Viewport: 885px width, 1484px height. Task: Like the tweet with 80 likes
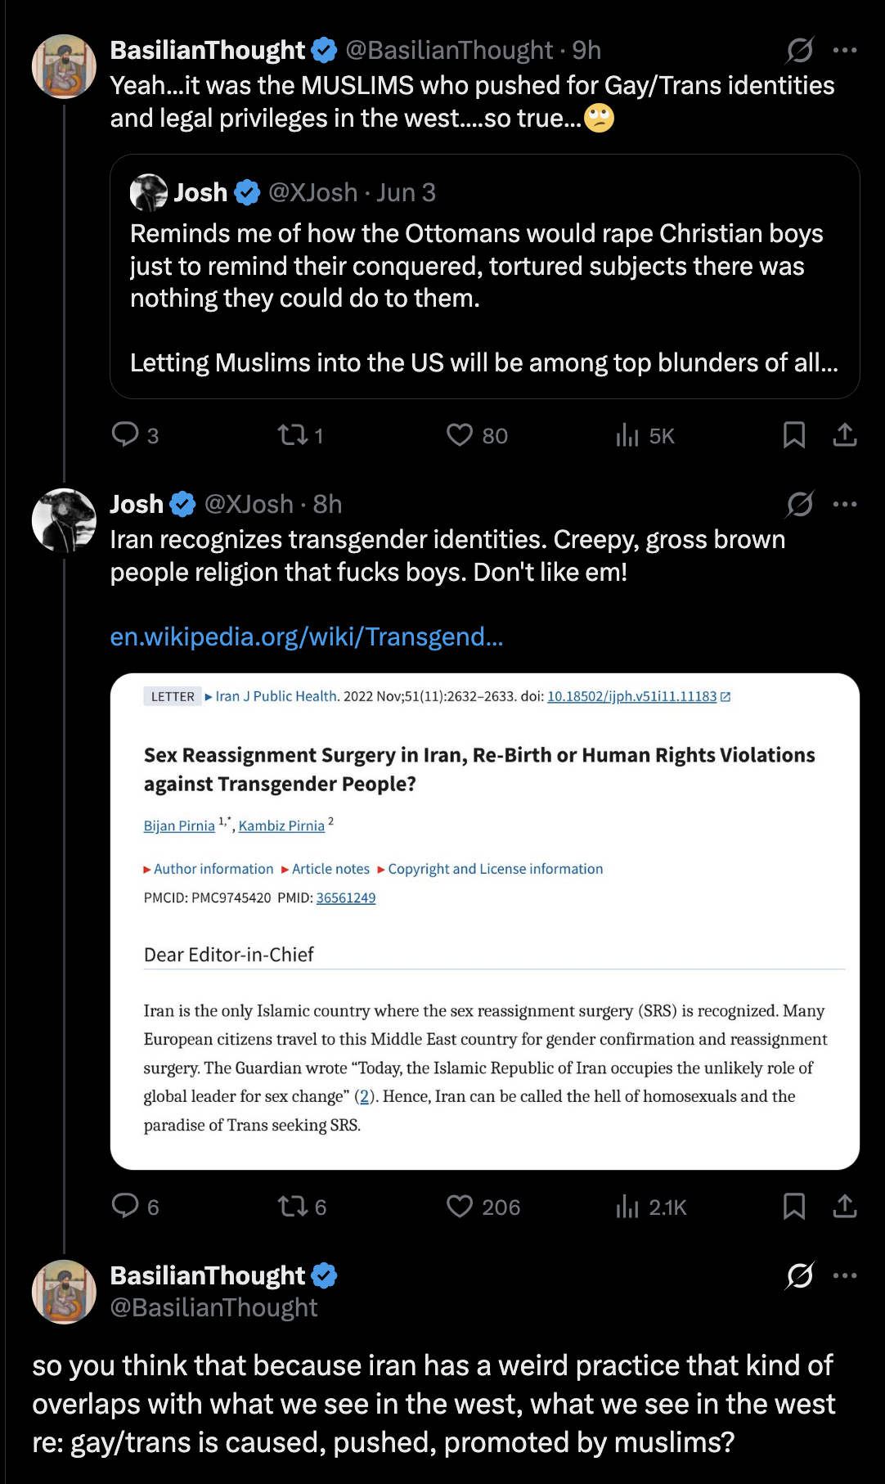[477, 435]
